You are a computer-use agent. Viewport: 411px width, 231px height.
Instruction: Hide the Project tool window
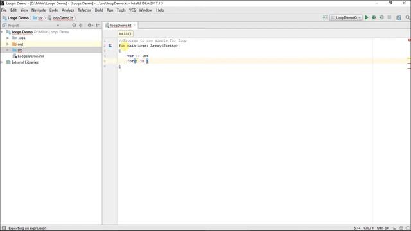(x=98, y=25)
